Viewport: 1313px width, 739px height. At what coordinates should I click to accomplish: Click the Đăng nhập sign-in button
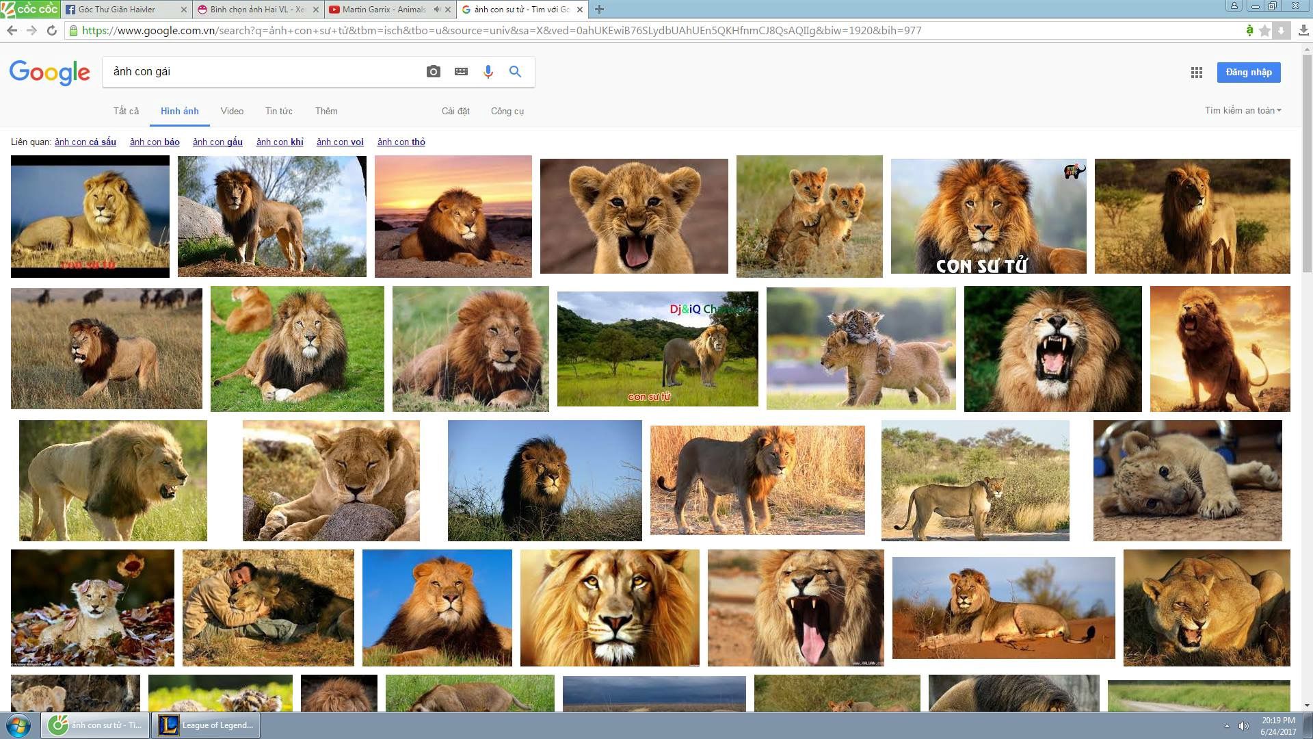click(x=1248, y=73)
